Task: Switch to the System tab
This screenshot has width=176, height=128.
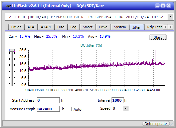Action: pyautogui.click(x=120, y=27)
